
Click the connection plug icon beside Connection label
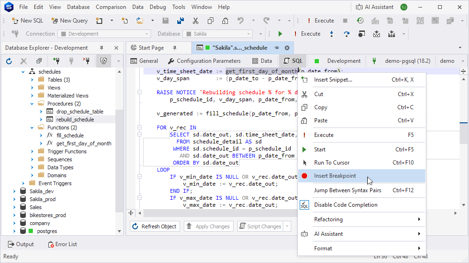(15, 34)
